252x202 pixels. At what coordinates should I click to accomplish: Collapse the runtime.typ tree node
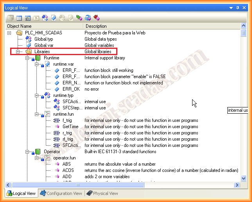(37, 95)
